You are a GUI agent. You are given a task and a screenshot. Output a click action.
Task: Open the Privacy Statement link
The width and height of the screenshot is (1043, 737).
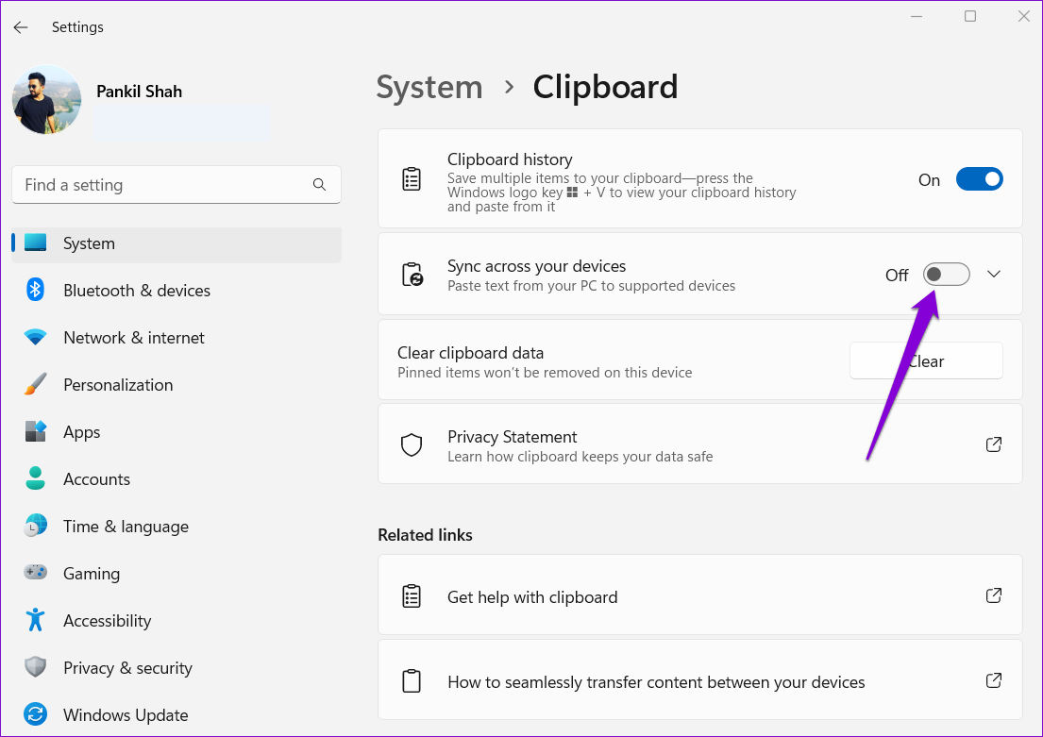point(699,444)
